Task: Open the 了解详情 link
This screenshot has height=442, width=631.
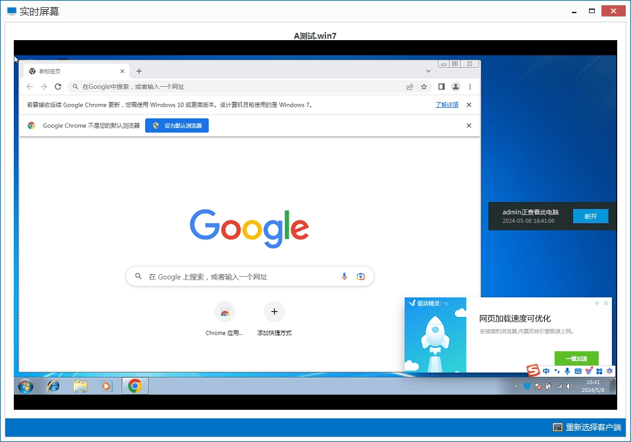Action: [447, 105]
